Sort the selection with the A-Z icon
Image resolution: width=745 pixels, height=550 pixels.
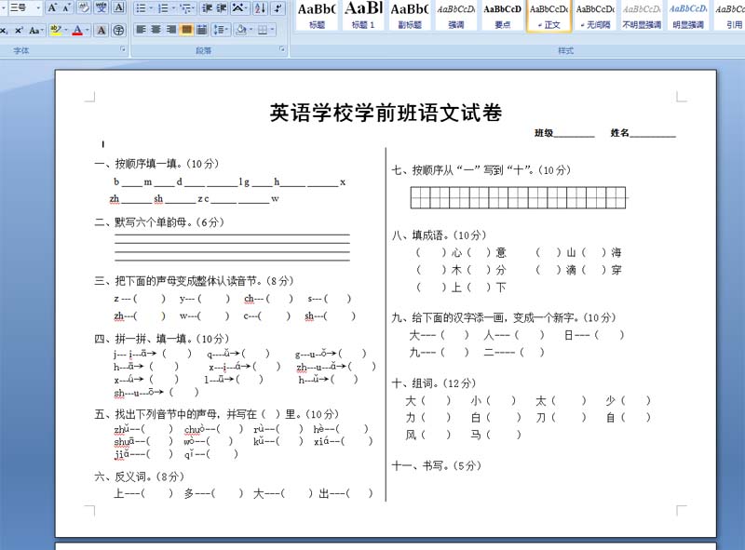pos(261,8)
